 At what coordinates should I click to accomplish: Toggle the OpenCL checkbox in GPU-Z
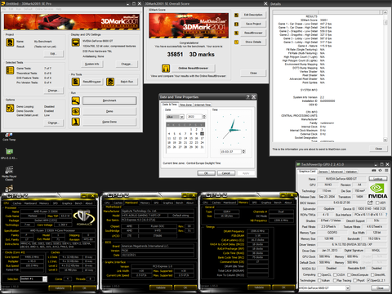319,274
